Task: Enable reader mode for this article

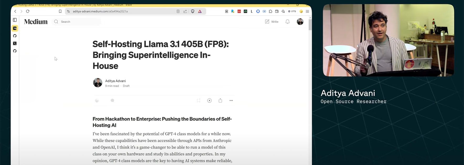Action: [x=178, y=11]
